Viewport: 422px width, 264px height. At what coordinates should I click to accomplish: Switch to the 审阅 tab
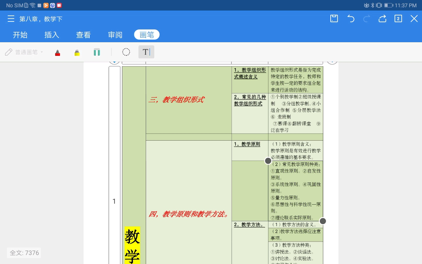(x=115, y=35)
